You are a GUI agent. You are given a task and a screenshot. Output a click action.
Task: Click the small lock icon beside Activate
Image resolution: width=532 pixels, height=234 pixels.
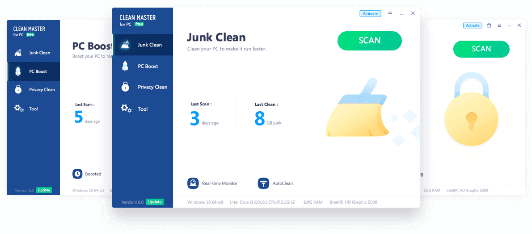pyautogui.click(x=489, y=25)
